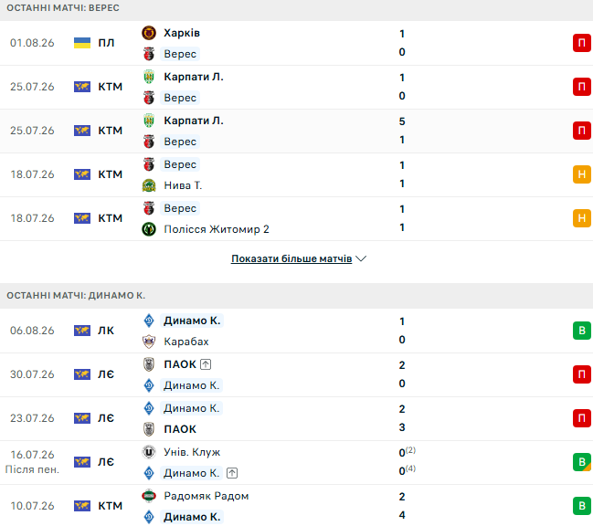Click the Радомяк Радом team crest
593x526 pixels.
149,496
